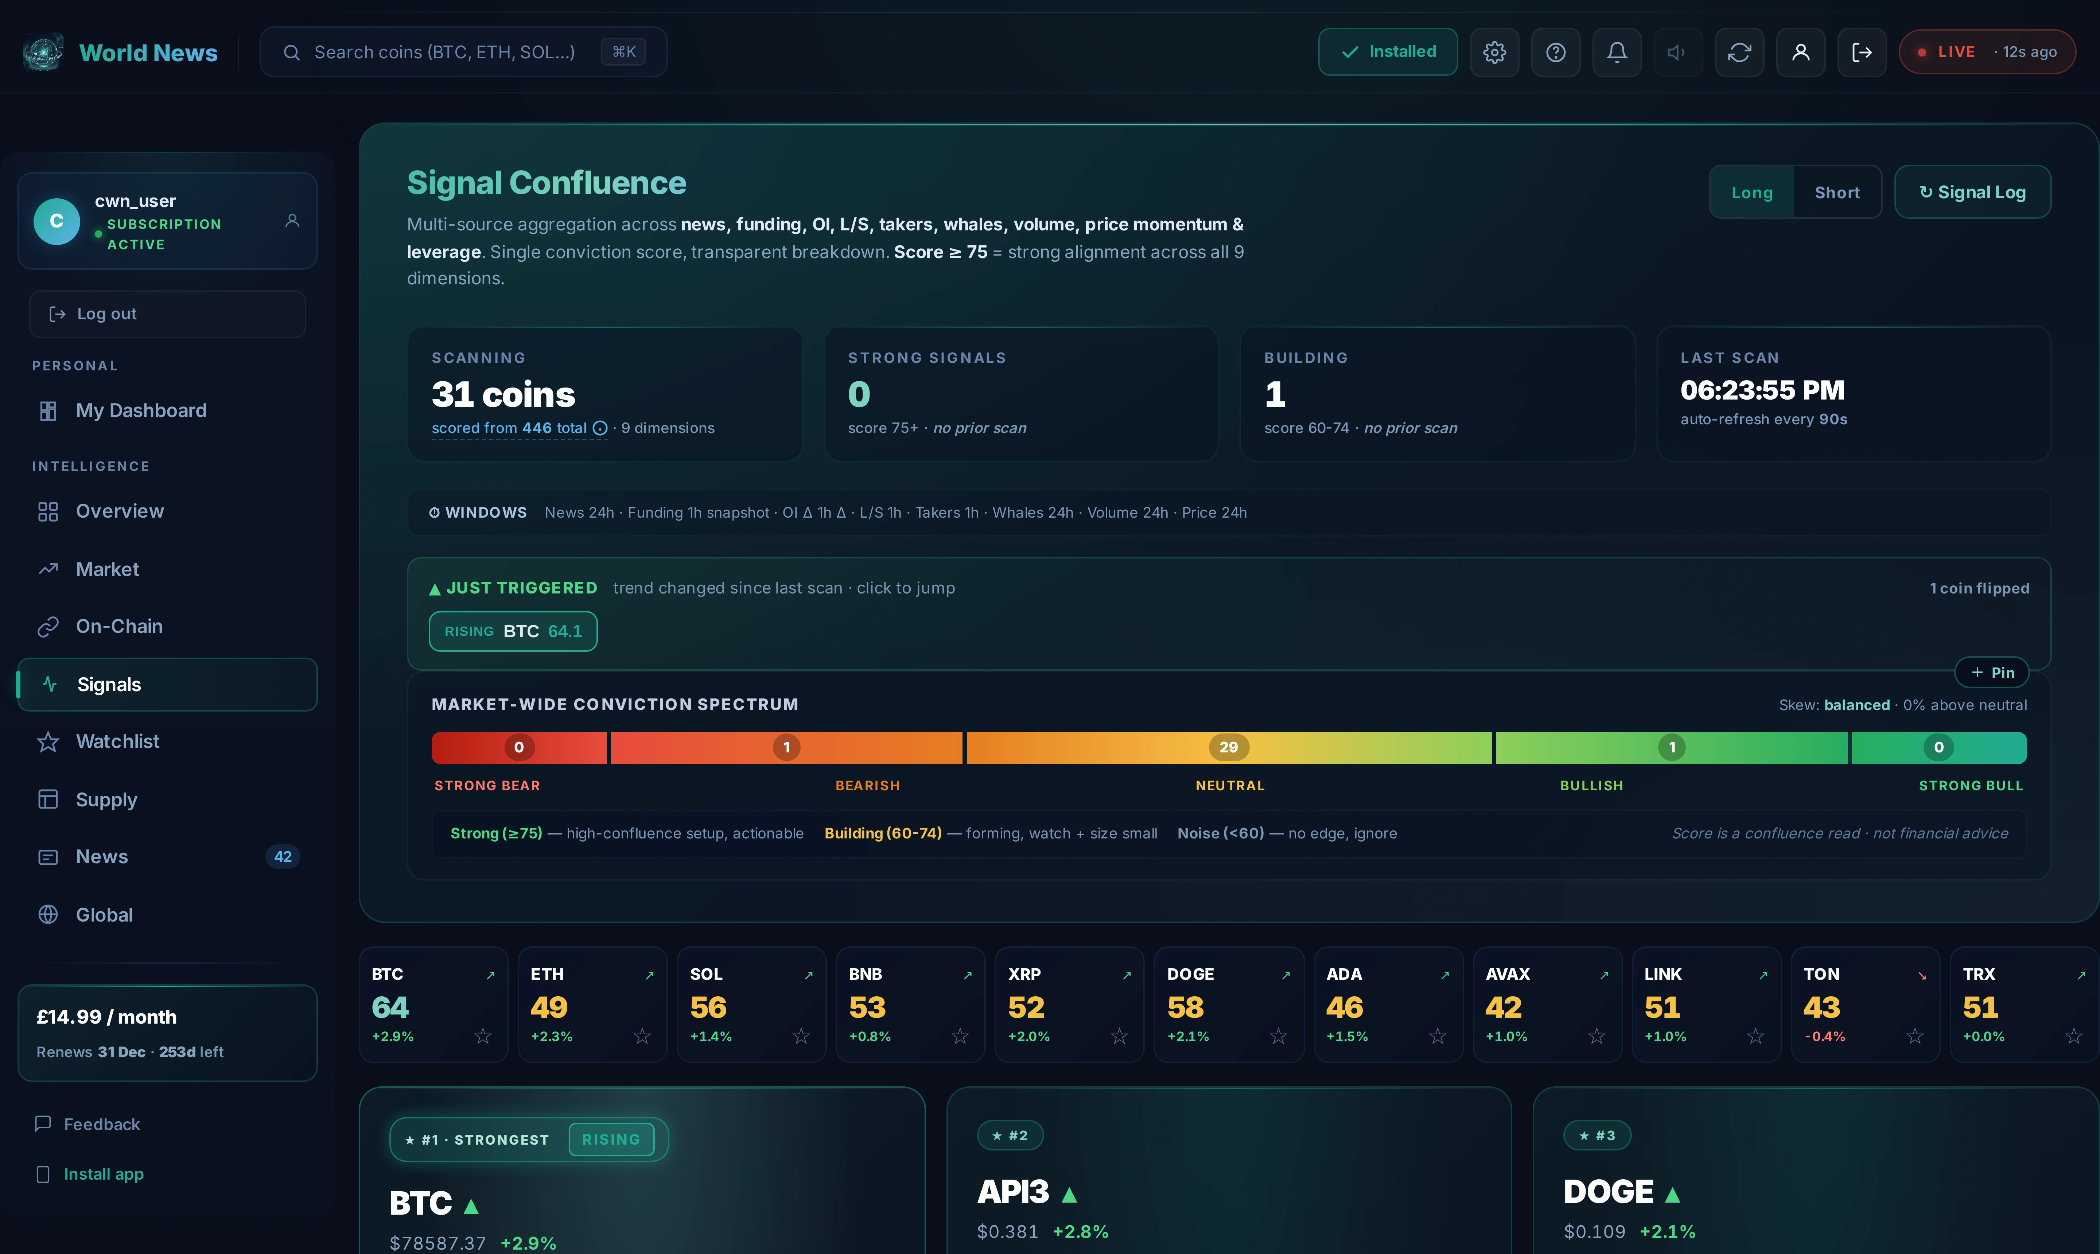The height and width of the screenshot is (1254, 2100).
Task: Click the Bullish spectrum segment showing 1
Action: [x=1672, y=748]
